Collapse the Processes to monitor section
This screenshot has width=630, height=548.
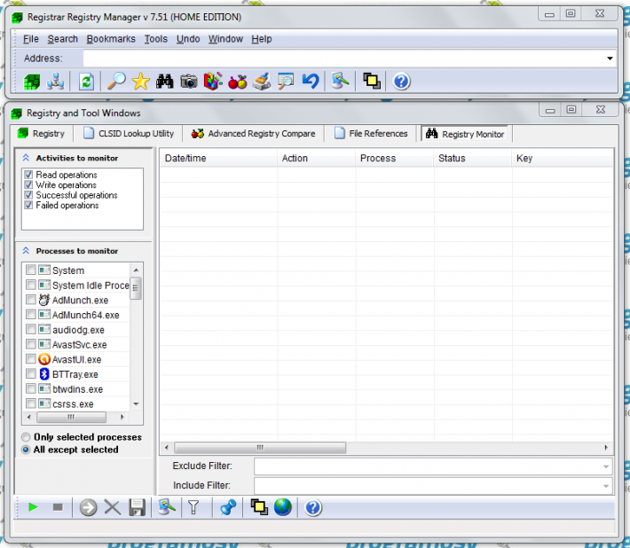[x=26, y=251]
